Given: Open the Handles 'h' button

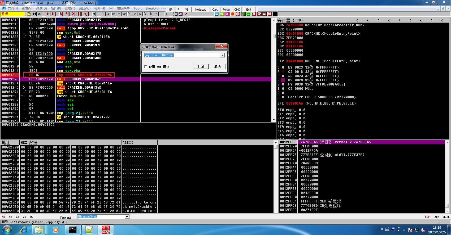Looking at the screenshot, I should click(x=130, y=14).
